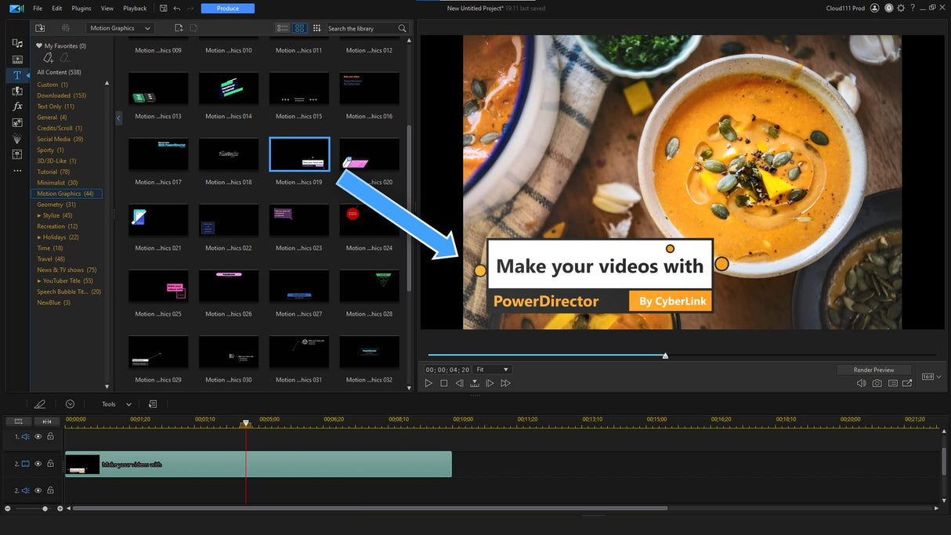
Task: Open the View menu
Action: (107, 8)
